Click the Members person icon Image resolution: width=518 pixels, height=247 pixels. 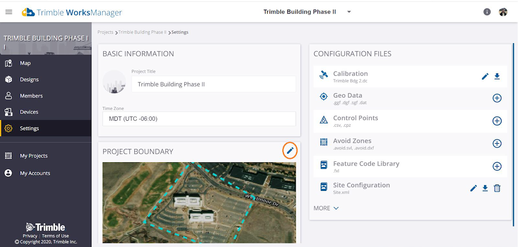(x=8, y=96)
